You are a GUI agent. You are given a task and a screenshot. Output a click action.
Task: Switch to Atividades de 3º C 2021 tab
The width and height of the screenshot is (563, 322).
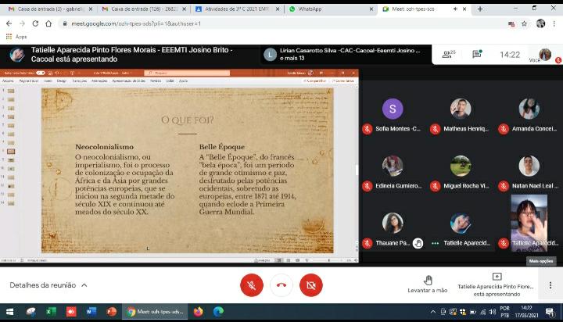(237, 9)
